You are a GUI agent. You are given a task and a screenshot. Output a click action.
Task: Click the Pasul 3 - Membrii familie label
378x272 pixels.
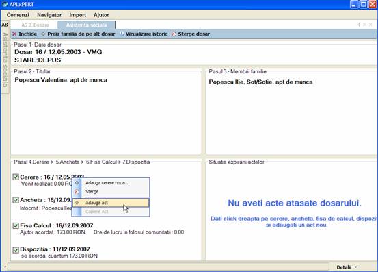coord(237,71)
